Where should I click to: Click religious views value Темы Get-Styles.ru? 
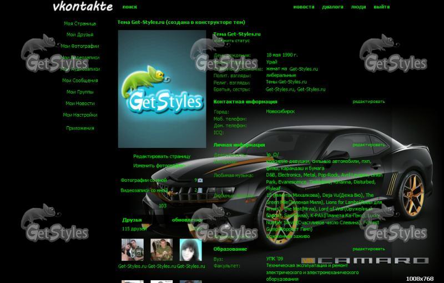tap(286, 82)
